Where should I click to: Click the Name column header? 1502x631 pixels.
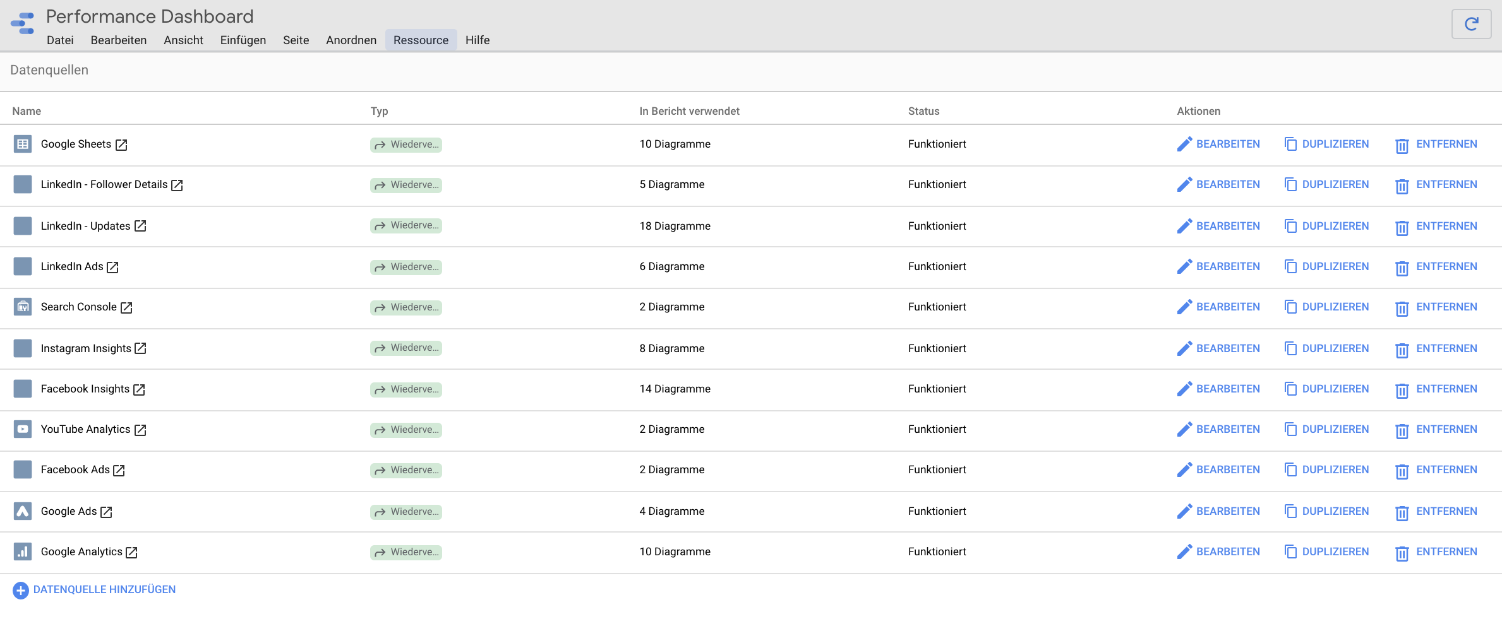[x=27, y=111]
